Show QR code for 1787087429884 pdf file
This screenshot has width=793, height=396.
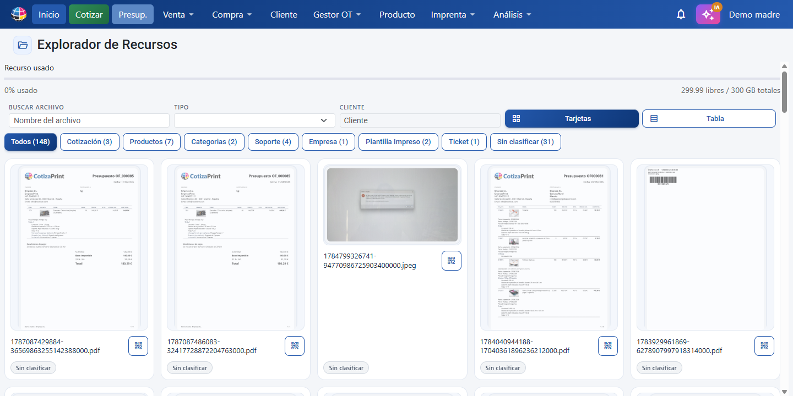[138, 346]
